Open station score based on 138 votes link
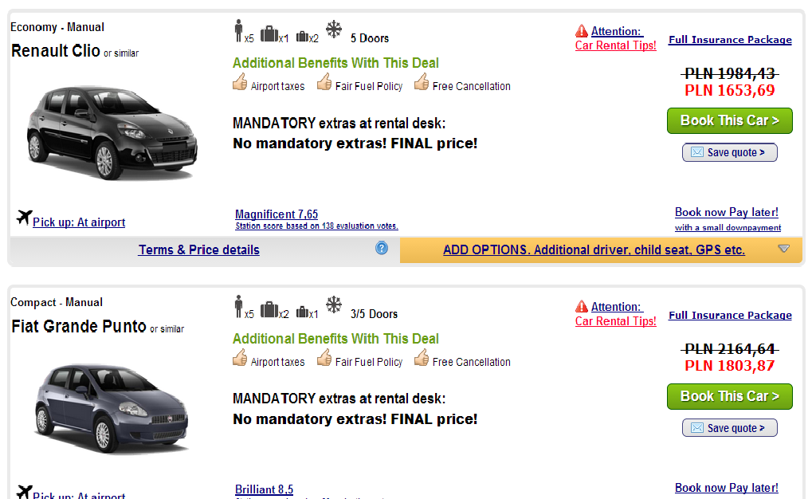Viewport: 812px width, 499px height. tap(317, 226)
